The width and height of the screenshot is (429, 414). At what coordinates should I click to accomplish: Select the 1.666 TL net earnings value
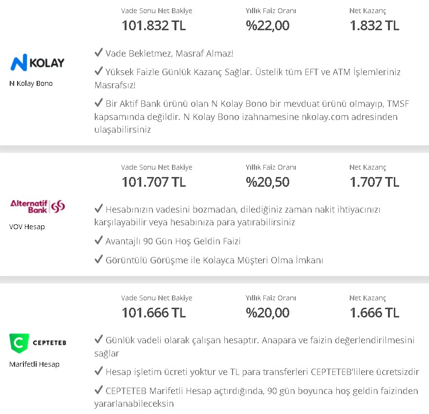click(x=374, y=313)
